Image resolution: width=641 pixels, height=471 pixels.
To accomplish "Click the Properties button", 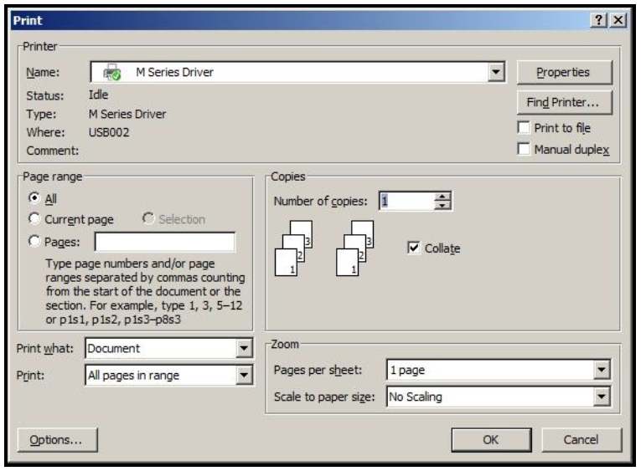I will [x=564, y=72].
